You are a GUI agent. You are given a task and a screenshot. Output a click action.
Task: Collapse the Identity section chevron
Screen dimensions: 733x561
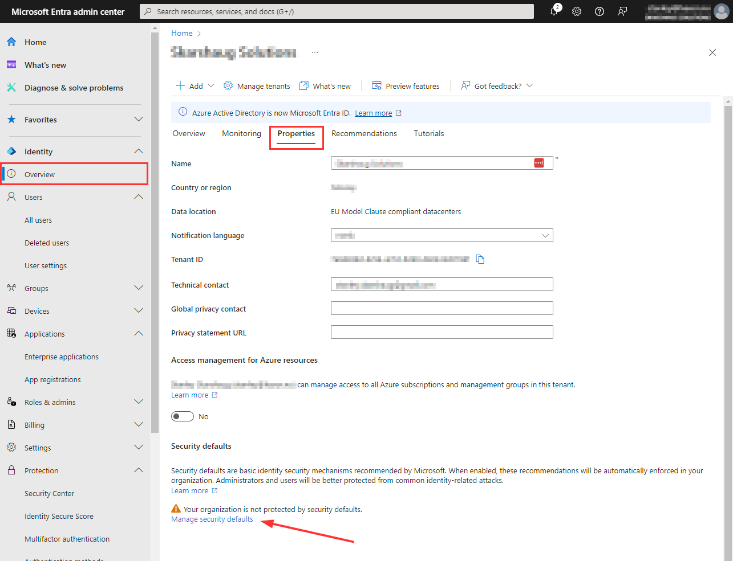(139, 151)
